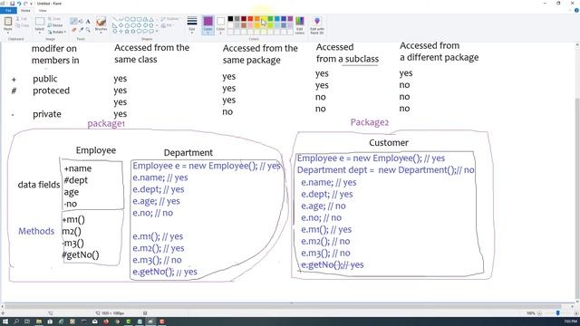Choose the green color swatch
The image size is (580, 326).
click(x=270, y=19)
